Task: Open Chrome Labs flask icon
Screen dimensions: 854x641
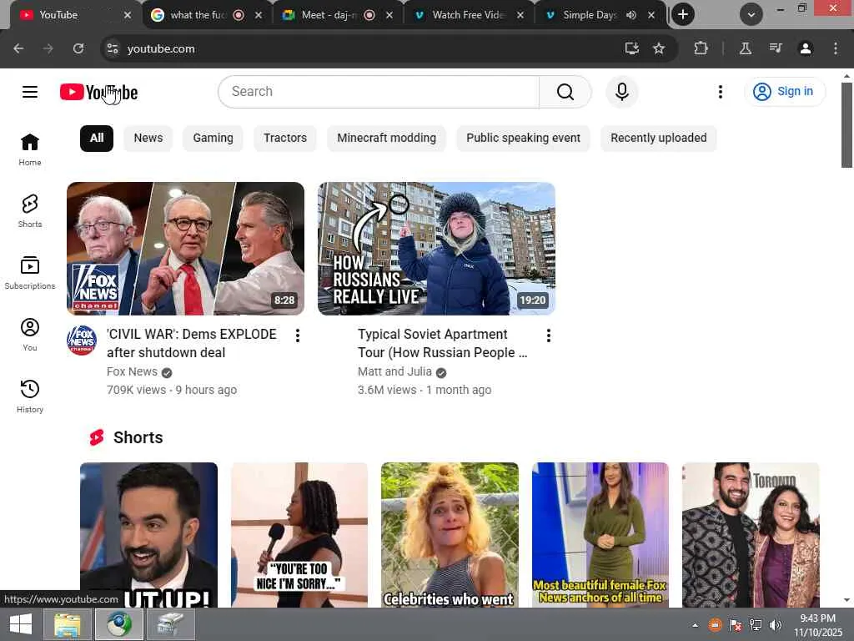Action: pyautogui.click(x=746, y=48)
